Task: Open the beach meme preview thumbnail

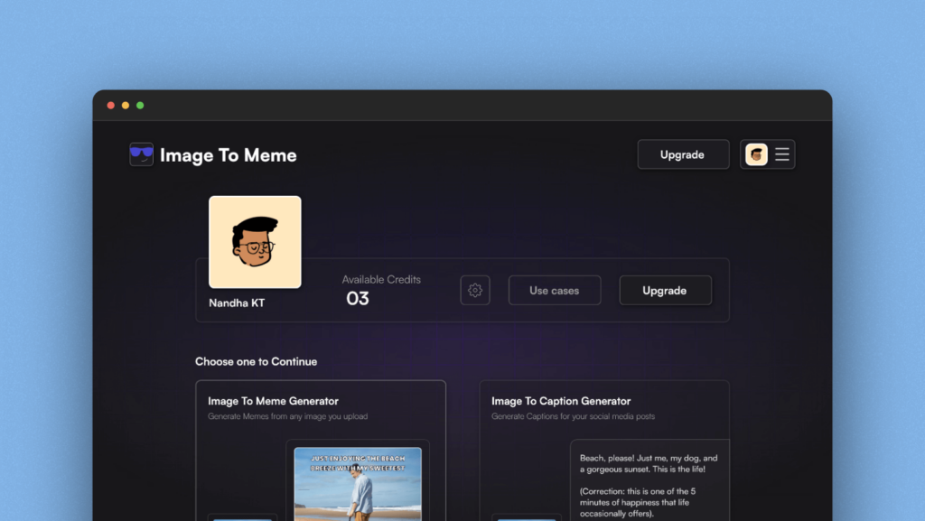Action: [358, 484]
